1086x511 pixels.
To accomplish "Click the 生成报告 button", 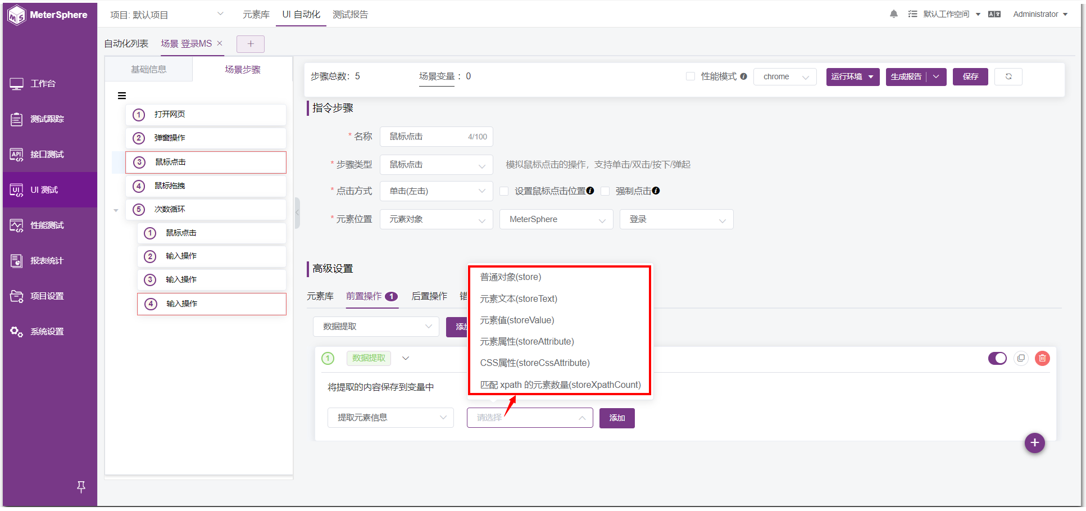I will (906, 76).
